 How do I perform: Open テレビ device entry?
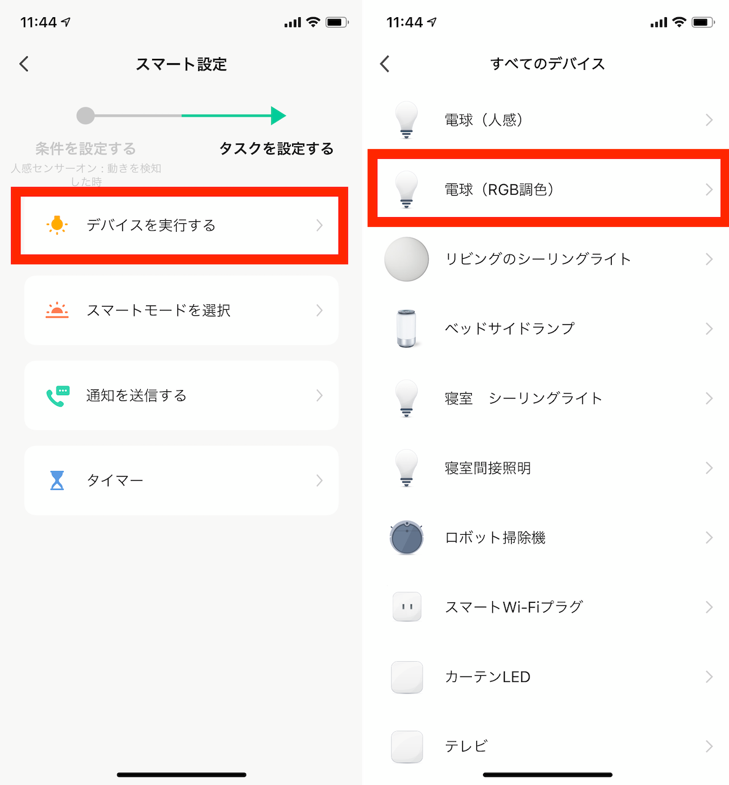(x=547, y=746)
